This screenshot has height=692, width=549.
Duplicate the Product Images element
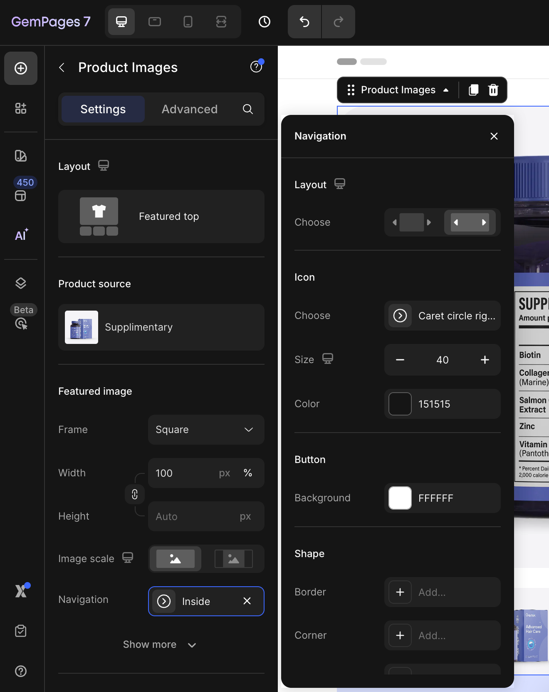coord(473,90)
